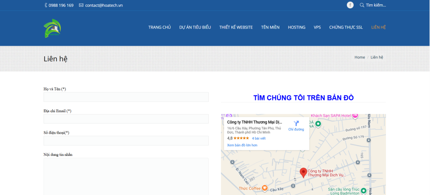Click the Thức Coffee cup marker on the map
The image size is (430, 195).
point(265,188)
